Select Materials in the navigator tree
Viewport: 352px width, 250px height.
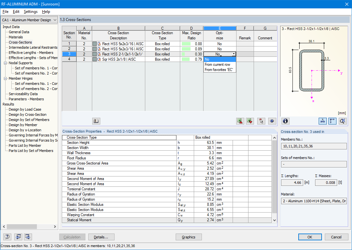[x=16, y=37]
